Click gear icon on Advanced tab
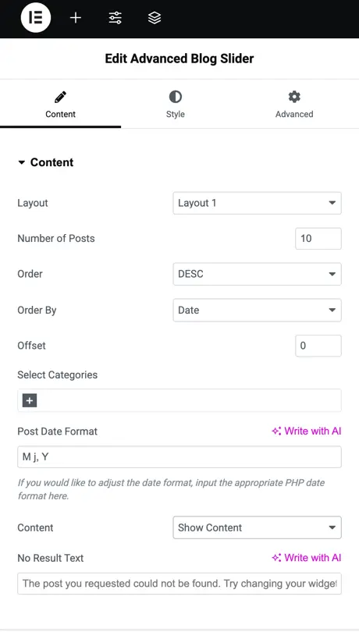This screenshot has width=359, height=632. coord(294,97)
